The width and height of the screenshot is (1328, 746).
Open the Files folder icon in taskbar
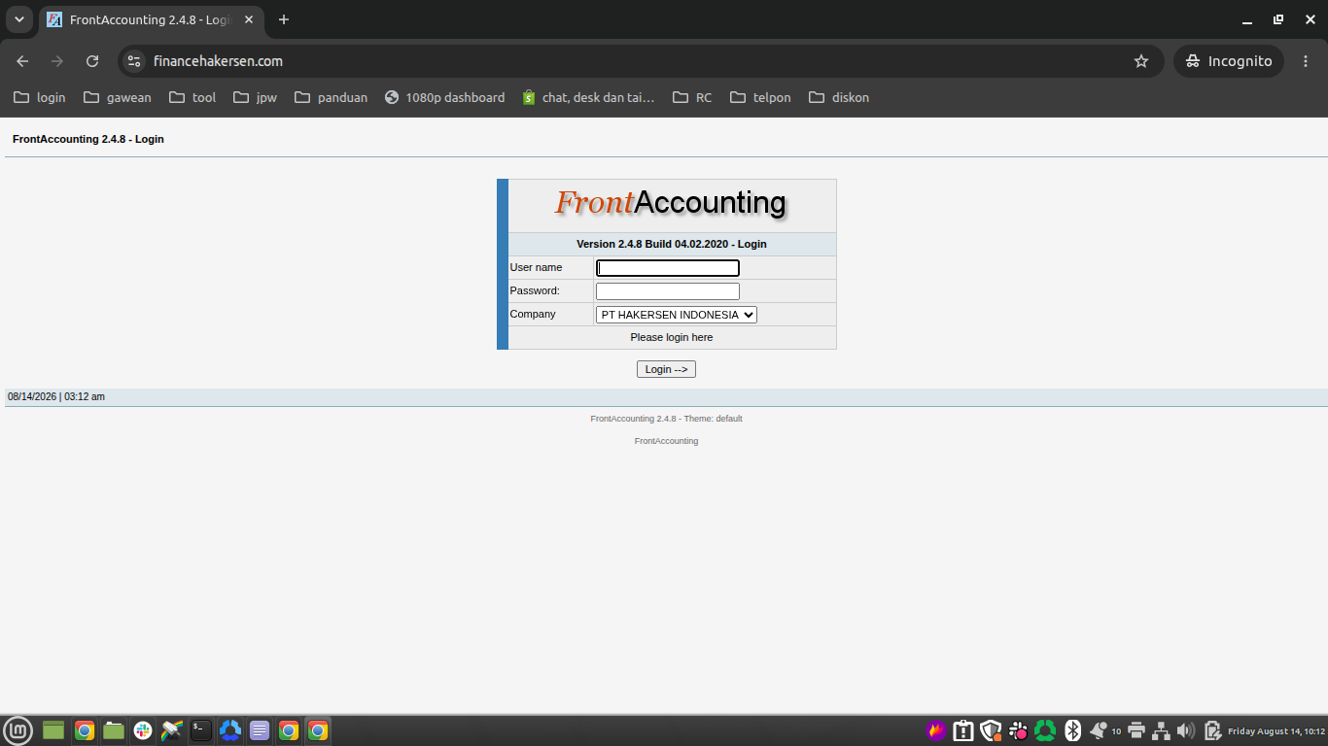click(x=114, y=730)
